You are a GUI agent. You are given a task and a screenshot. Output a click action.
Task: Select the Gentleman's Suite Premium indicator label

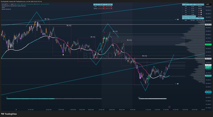[14, 6]
